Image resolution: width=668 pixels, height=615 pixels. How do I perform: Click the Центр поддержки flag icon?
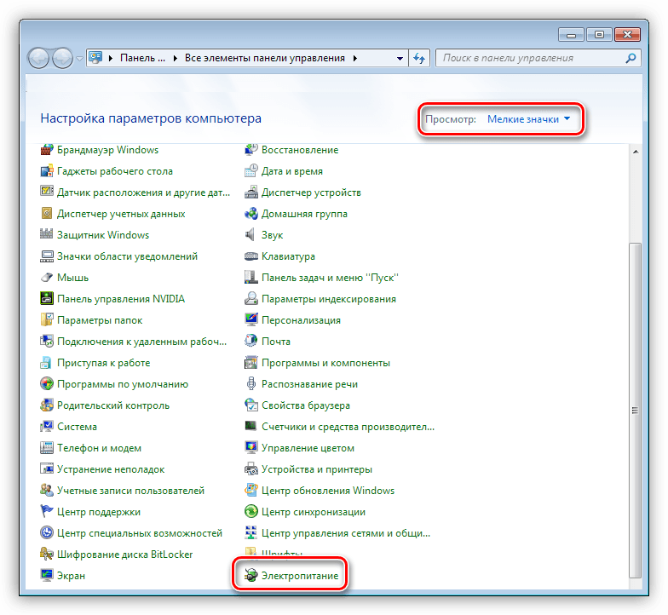point(46,512)
